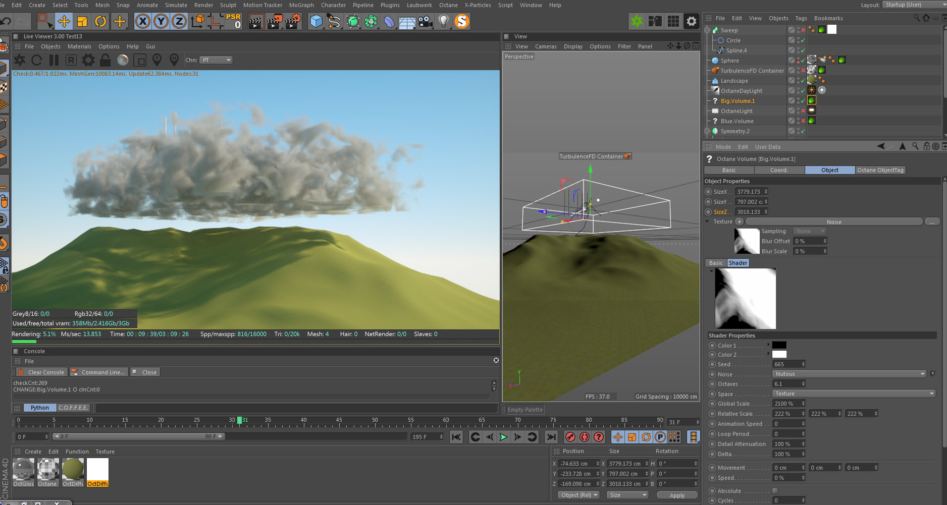Add a Cube primitive from the toolbar
The image size is (947, 505).
(x=316, y=21)
